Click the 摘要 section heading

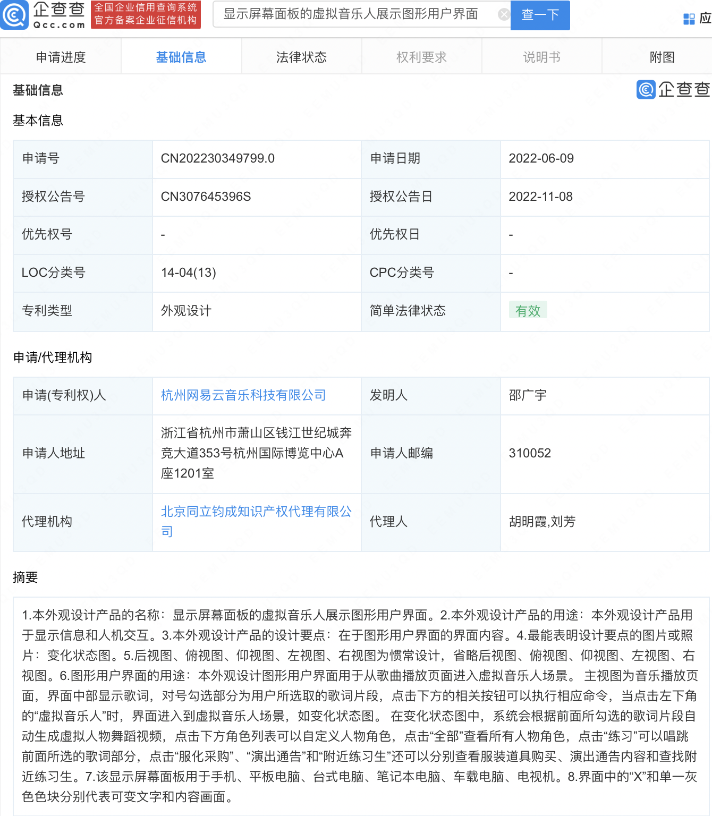pos(25,577)
